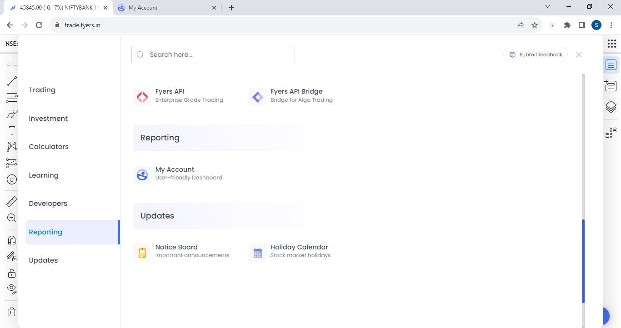
Task: Close the apps overlay panel
Action: (x=579, y=55)
